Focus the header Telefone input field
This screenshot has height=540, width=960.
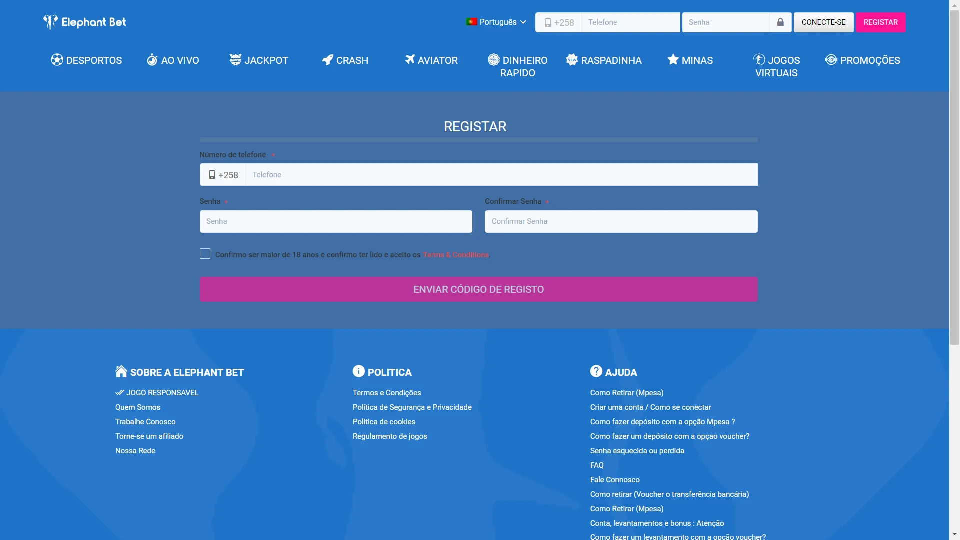631,22
